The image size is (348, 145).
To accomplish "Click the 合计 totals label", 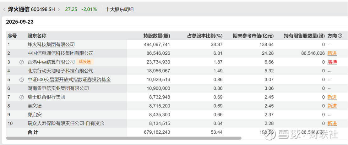I will click(x=33, y=132).
